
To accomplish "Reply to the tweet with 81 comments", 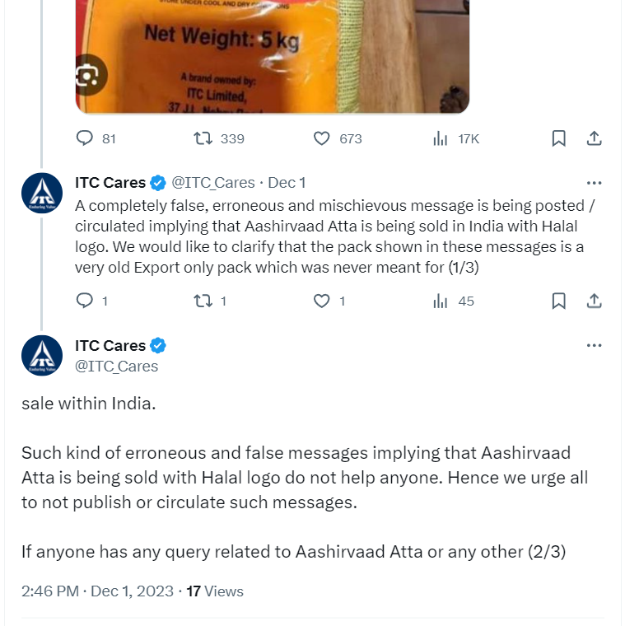I will [85, 138].
